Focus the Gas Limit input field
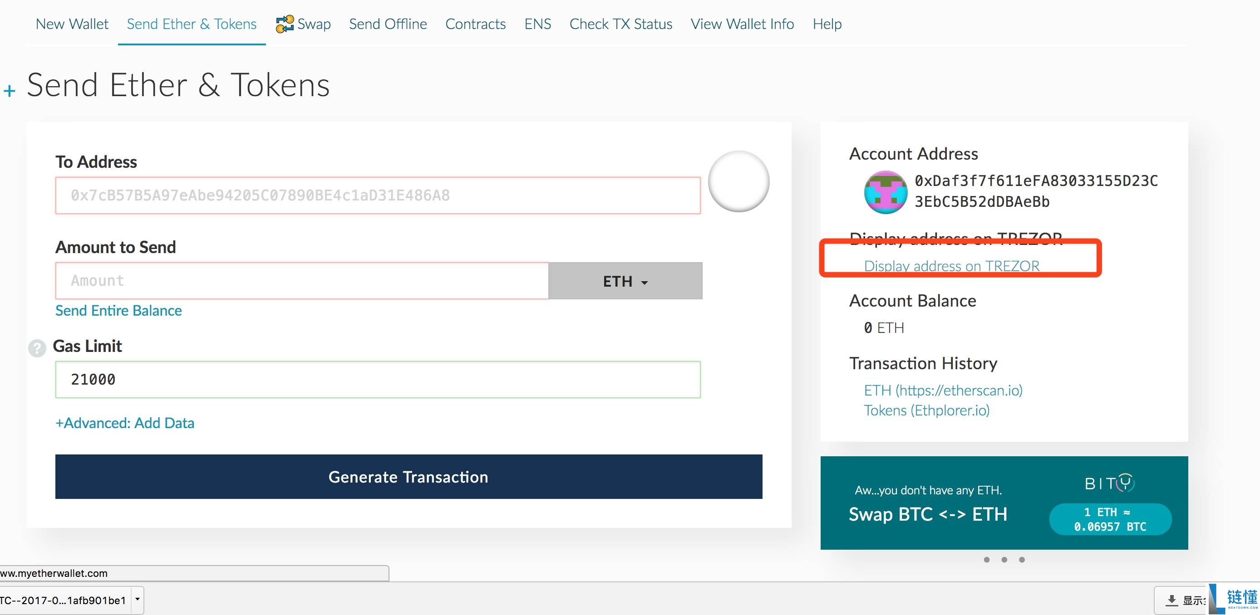The height and width of the screenshot is (615, 1260). click(x=378, y=379)
